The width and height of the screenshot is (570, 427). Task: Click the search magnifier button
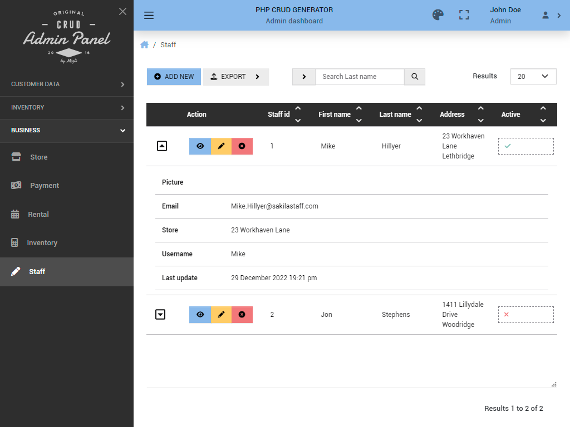(x=415, y=77)
